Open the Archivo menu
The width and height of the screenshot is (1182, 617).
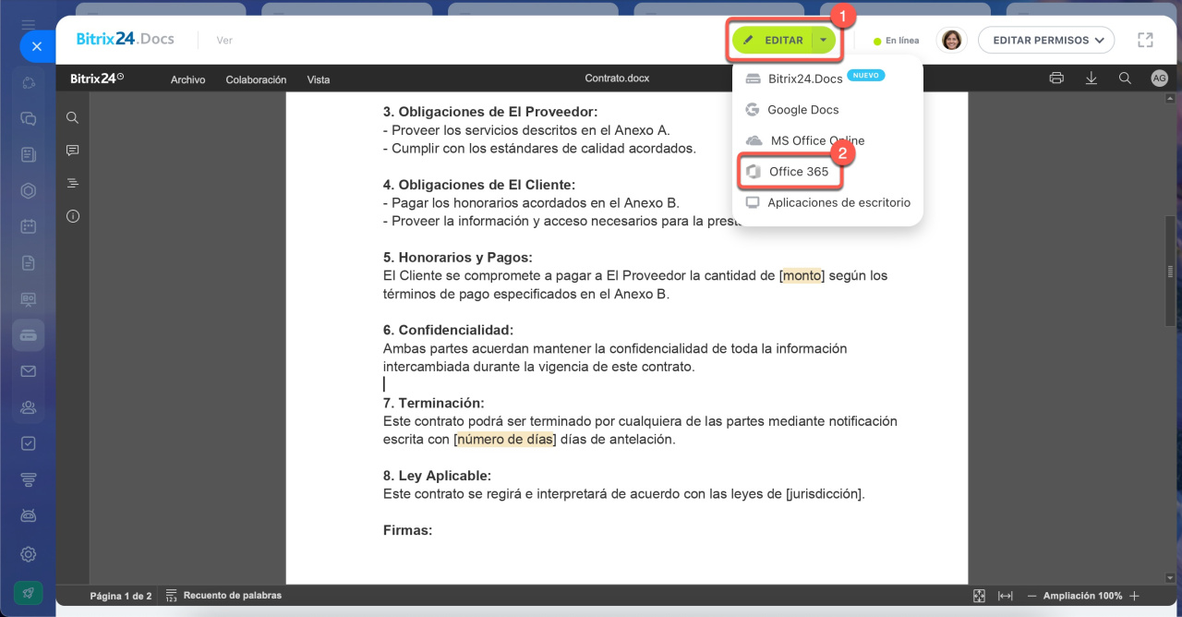(x=188, y=79)
